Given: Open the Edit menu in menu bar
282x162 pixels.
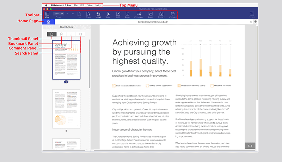Looking at the screenshot, I should [x=82, y=5].
